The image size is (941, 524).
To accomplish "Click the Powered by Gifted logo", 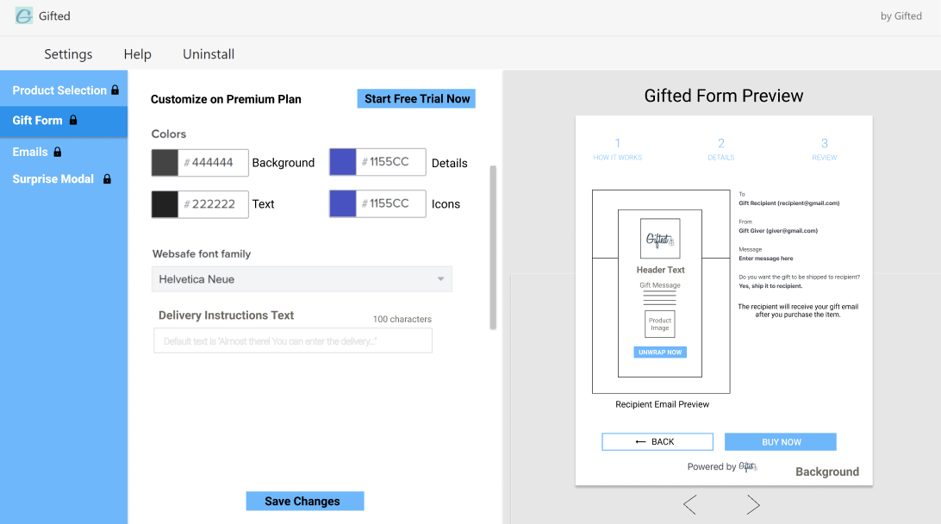I will 748,466.
